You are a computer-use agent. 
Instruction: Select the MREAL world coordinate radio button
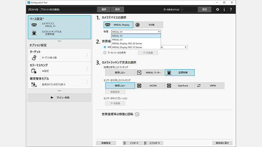105,47
